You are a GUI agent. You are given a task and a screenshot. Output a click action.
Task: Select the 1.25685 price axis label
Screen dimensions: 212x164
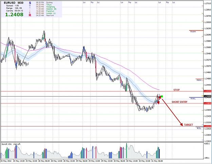(x=208, y=47)
